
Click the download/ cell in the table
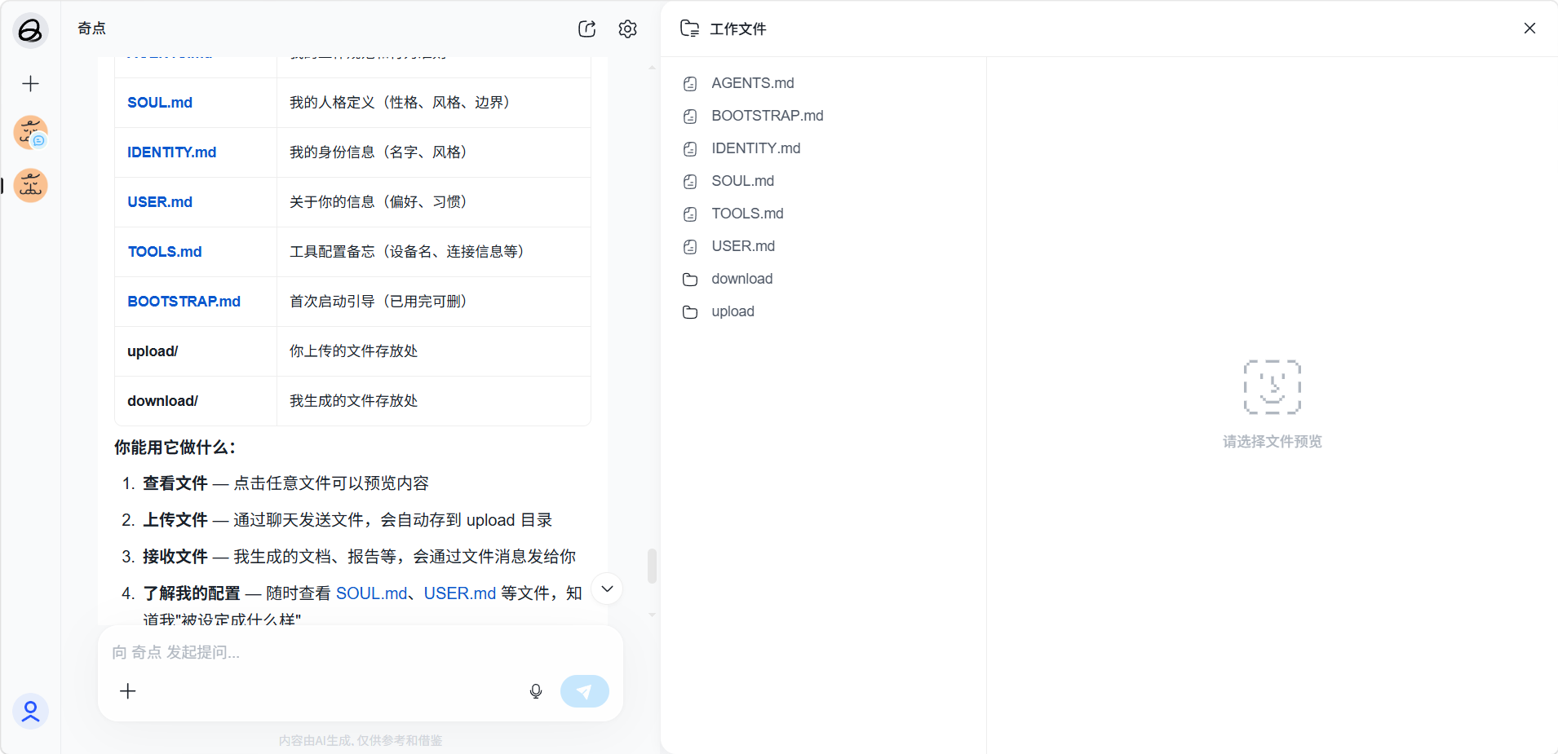pyautogui.click(x=196, y=401)
